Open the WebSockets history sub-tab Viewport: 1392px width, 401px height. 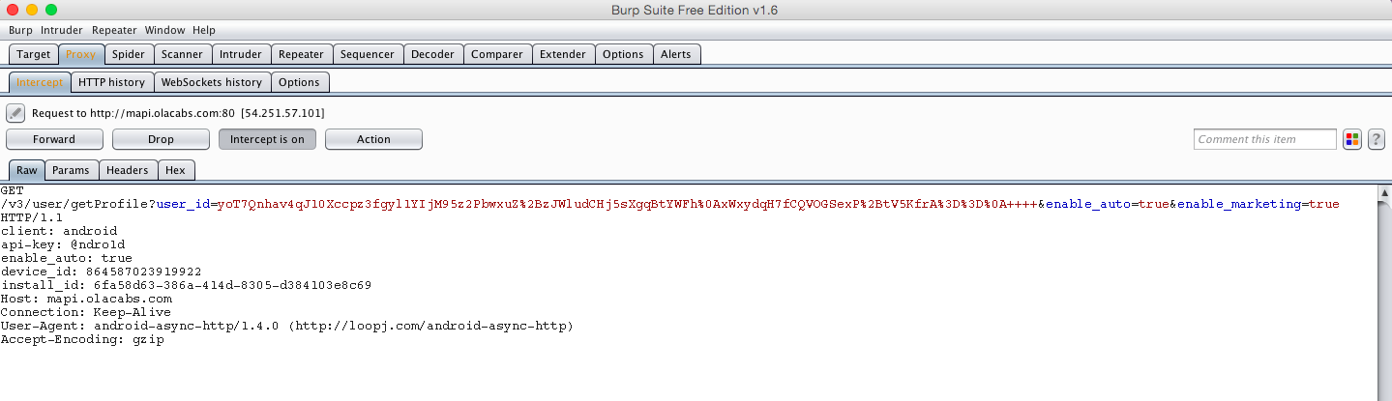click(212, 82)
